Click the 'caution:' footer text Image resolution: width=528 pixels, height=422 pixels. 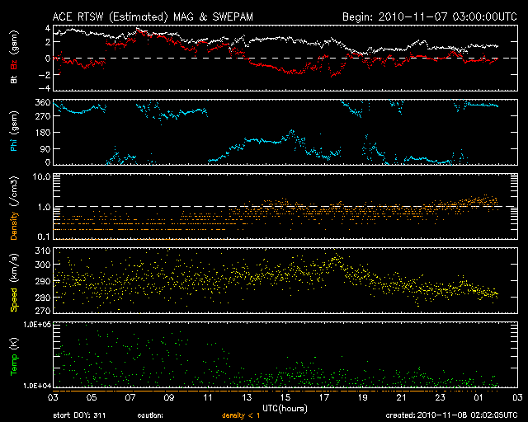click(150, 415)
